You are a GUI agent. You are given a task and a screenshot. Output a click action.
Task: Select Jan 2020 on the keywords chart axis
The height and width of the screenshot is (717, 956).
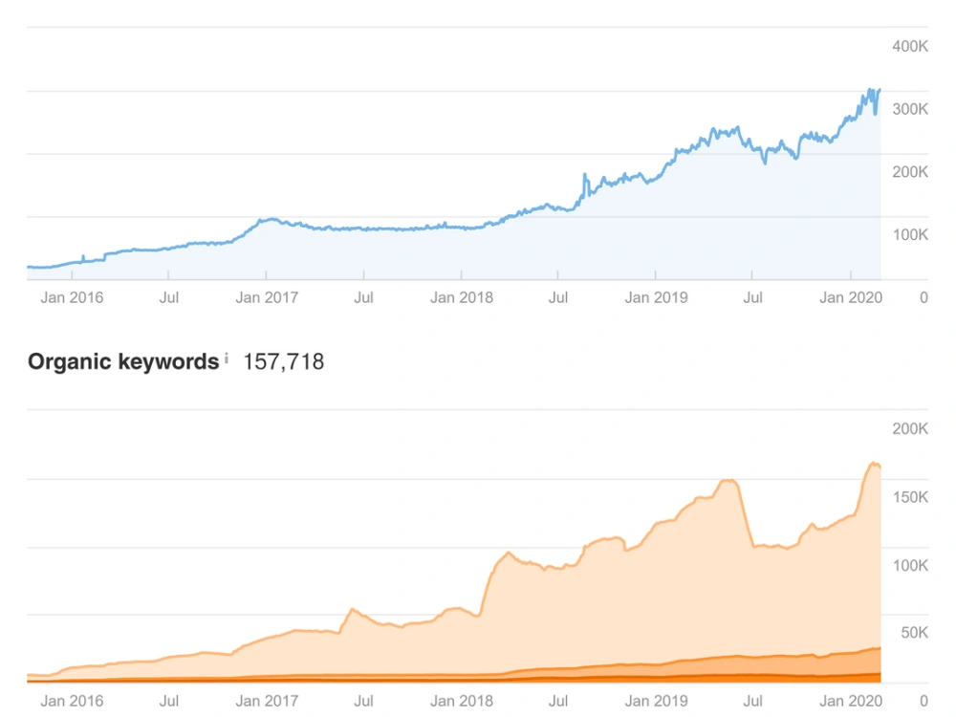(x=851, y=701)
